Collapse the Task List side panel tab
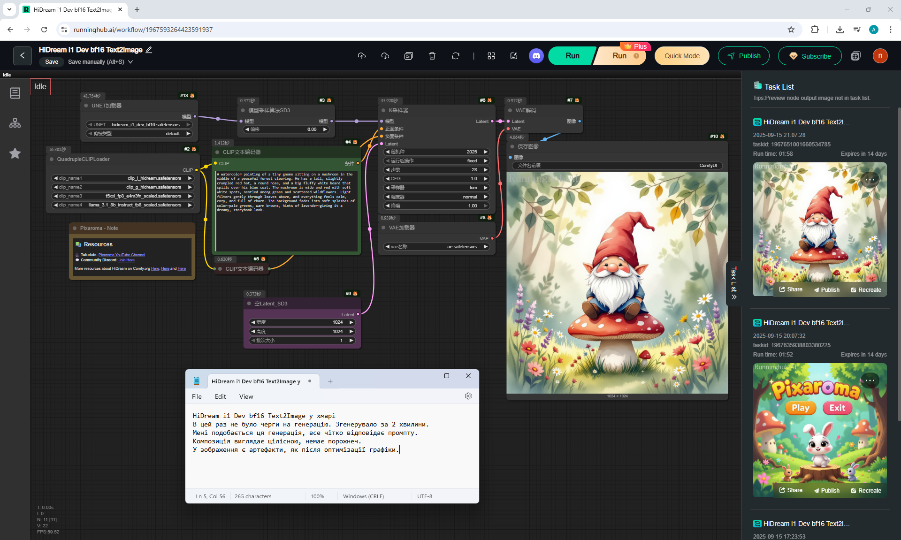The image size is (901, 540). (x=734, y=283)
